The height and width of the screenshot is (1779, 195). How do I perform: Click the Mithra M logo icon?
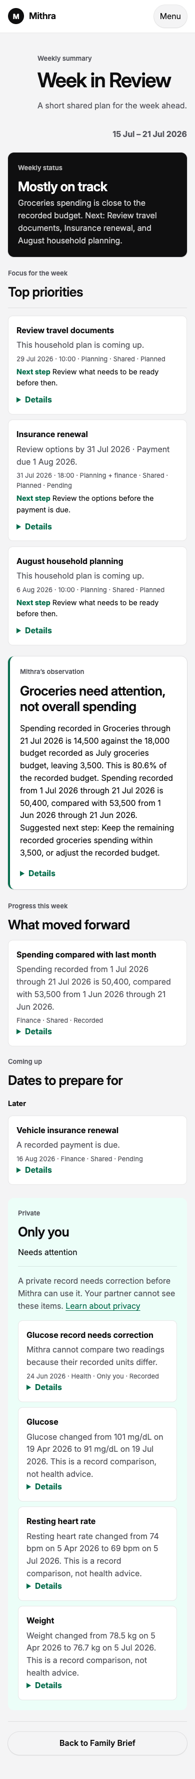[16, 16]
